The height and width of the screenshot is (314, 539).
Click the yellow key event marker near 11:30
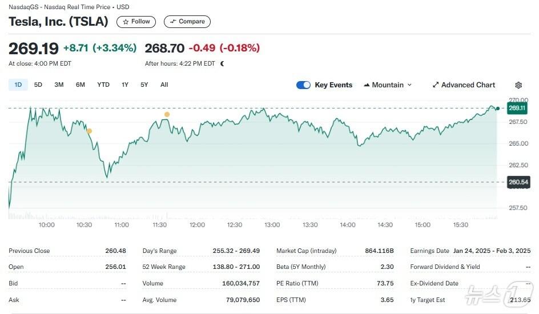click(167, 115)
